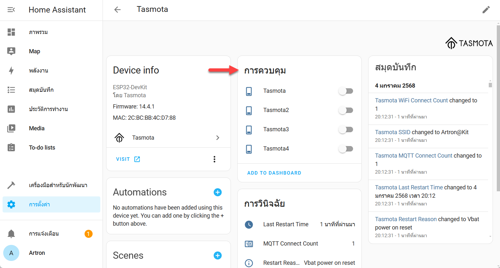Click Firmware: 14.4.1 text

pos(134,107)
